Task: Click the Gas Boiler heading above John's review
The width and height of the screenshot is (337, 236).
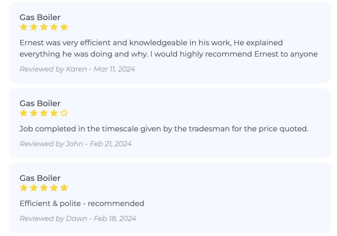Action: click(40, 104)
